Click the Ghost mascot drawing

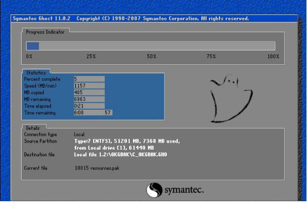pos(231,99)
